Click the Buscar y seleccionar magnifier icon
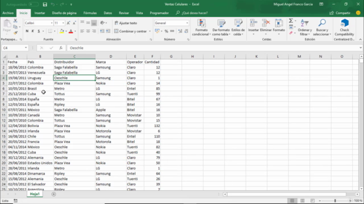364x204 pixels. coord(322,23)
